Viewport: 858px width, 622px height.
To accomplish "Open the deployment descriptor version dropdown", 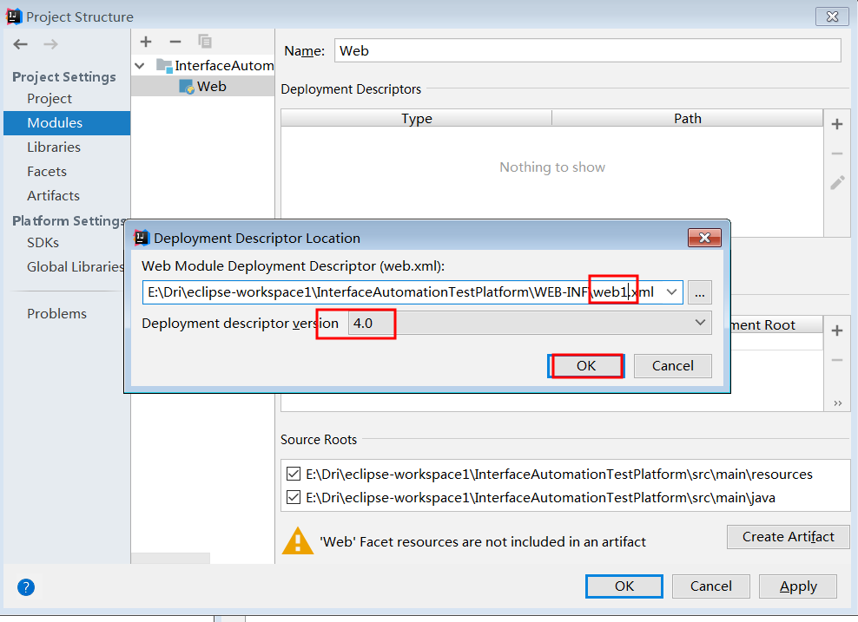I will 700,323.
